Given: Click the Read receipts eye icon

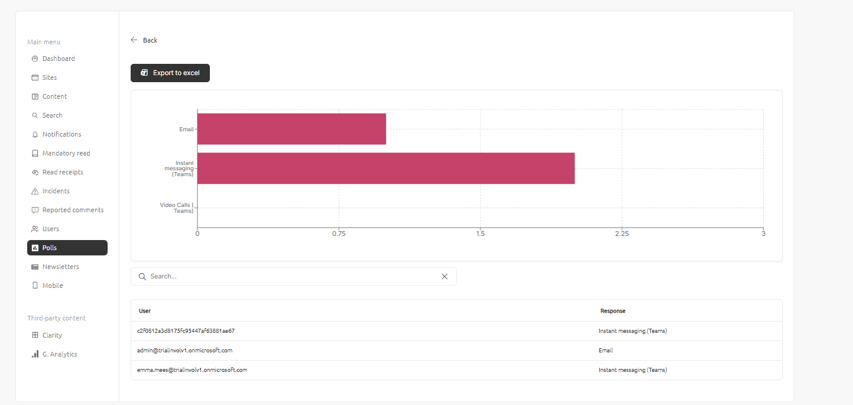Looking at the screenshot, I should [x=35, y=172].
